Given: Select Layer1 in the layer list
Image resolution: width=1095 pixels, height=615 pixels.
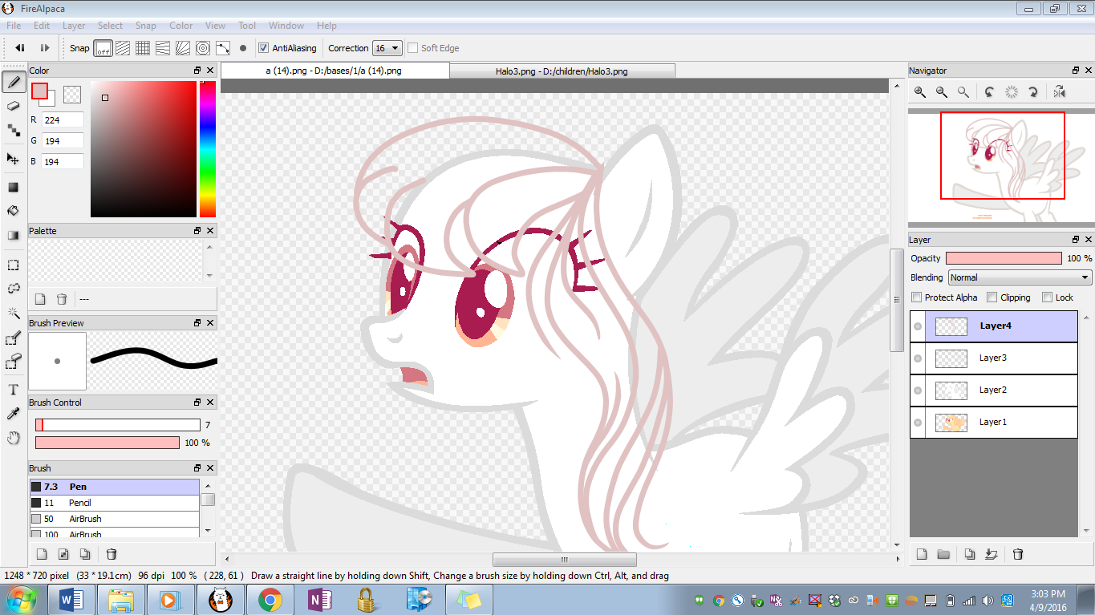Looking at the screenshot, I should tap(993, 422).
